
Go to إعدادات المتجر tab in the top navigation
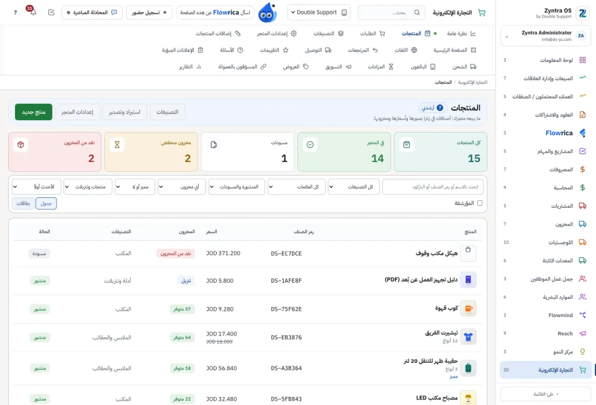tap(276, 33)
